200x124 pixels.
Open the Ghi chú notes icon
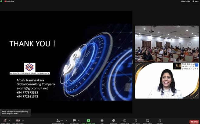159,121
